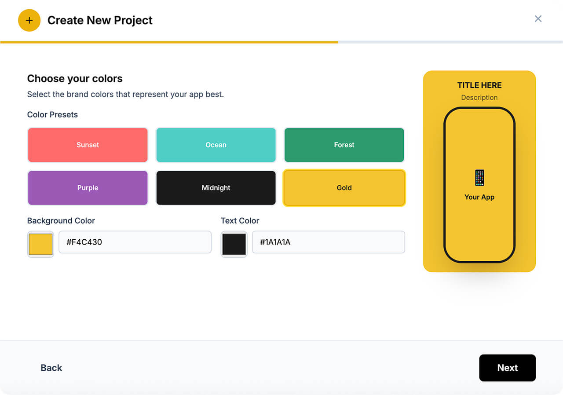Click the wizard progress bar

281,42
